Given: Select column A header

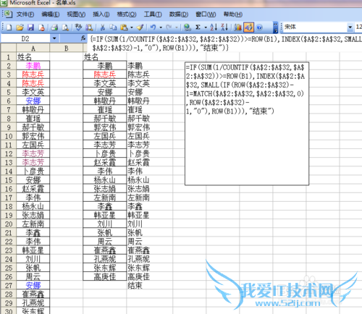Looking at the screenshot, I should [x=33, y=48].
